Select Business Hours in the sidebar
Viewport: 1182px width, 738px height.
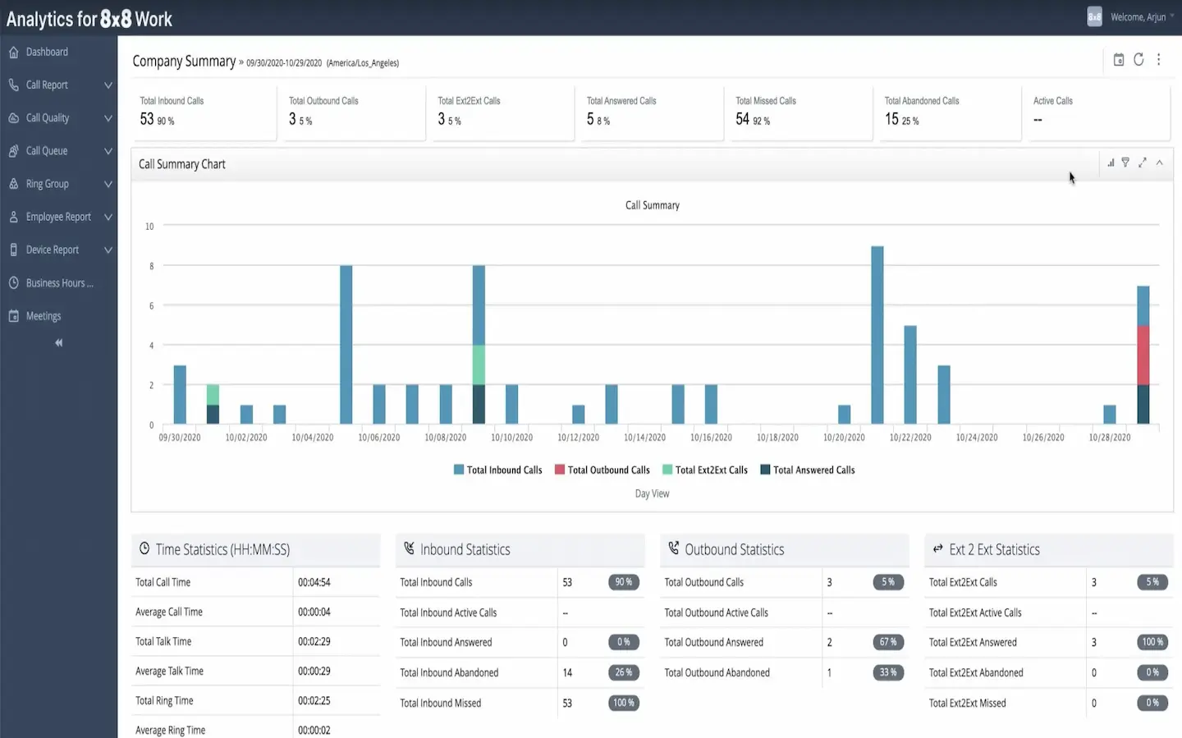[57, 282]
